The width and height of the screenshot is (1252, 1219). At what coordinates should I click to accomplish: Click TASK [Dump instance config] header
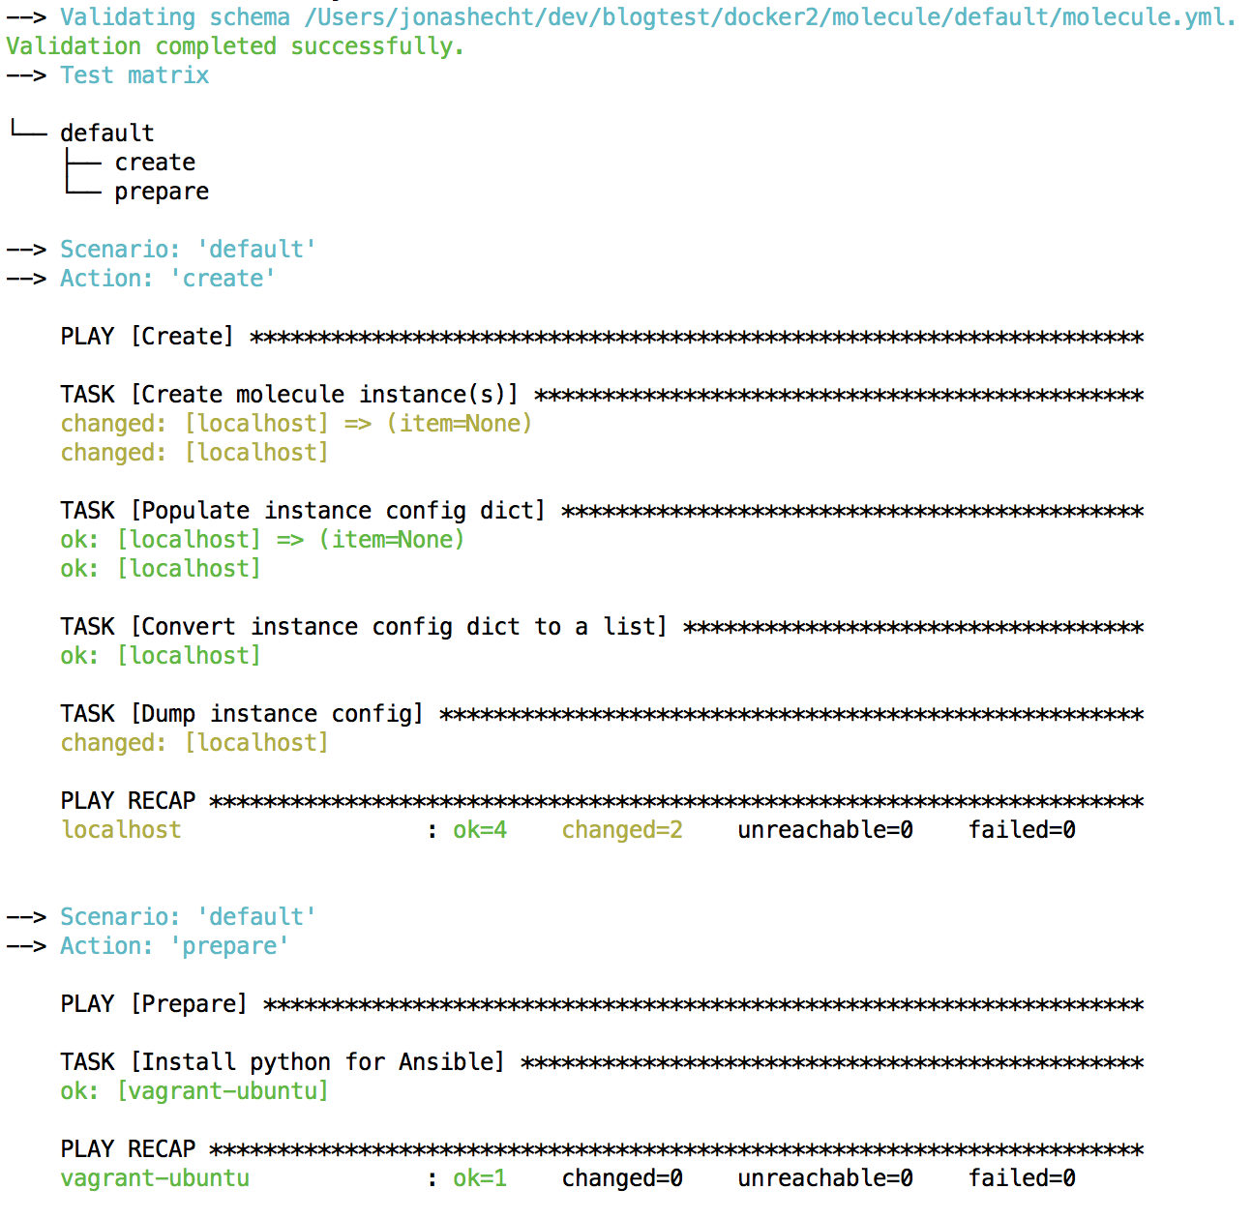click(242, 714)
